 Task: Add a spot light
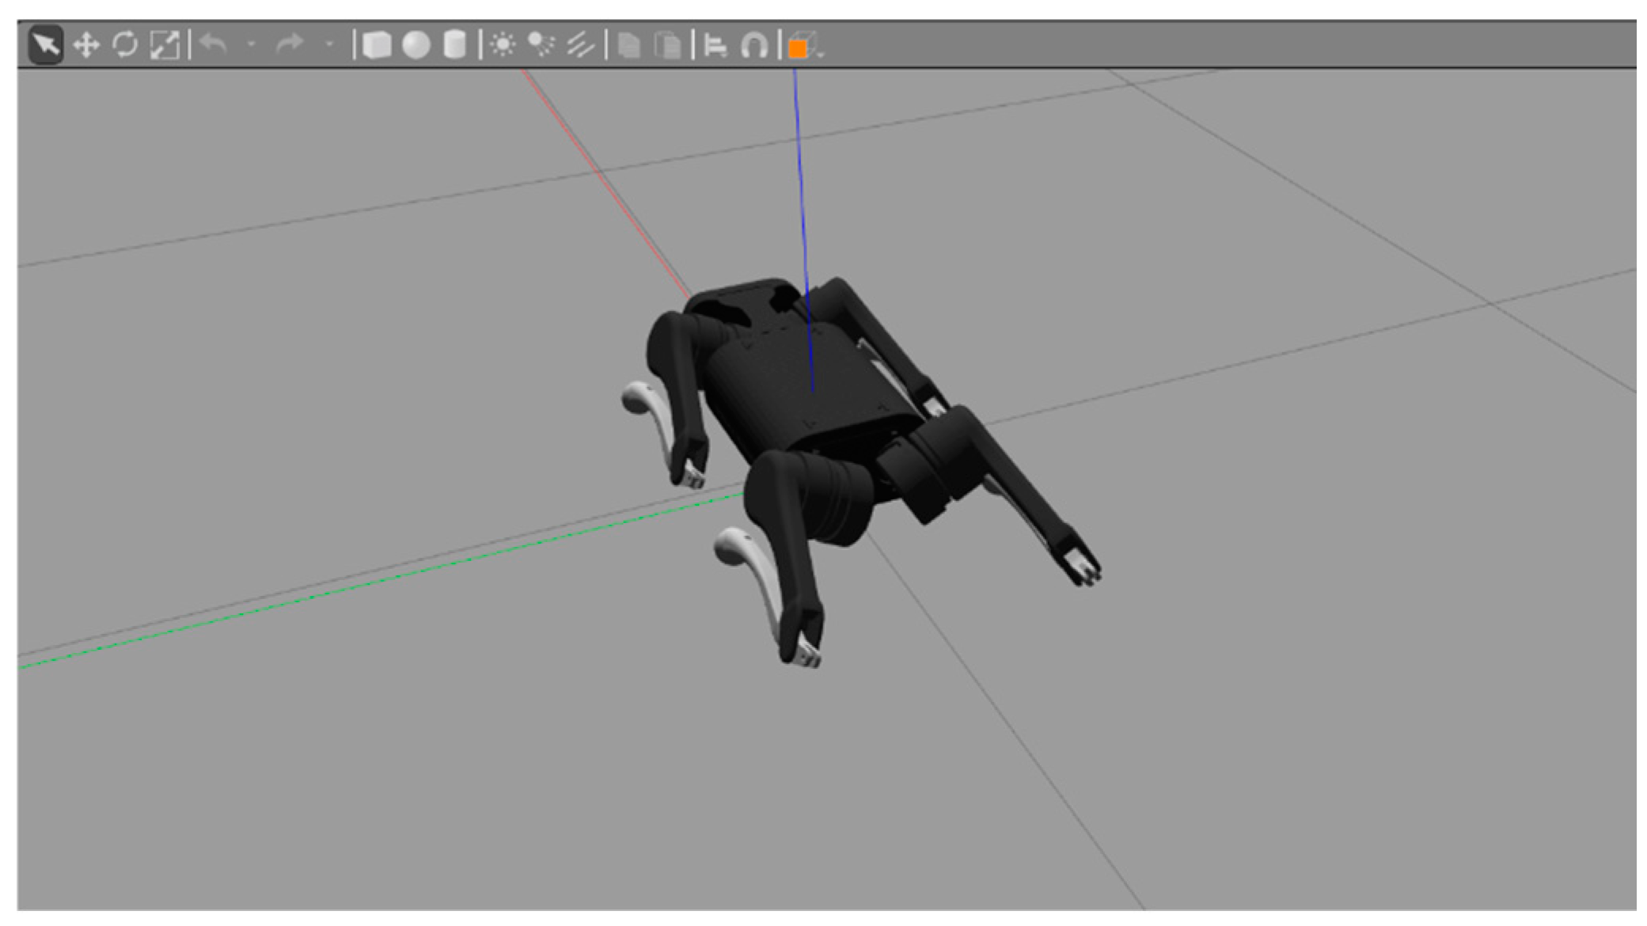click(x=541, y=44)
